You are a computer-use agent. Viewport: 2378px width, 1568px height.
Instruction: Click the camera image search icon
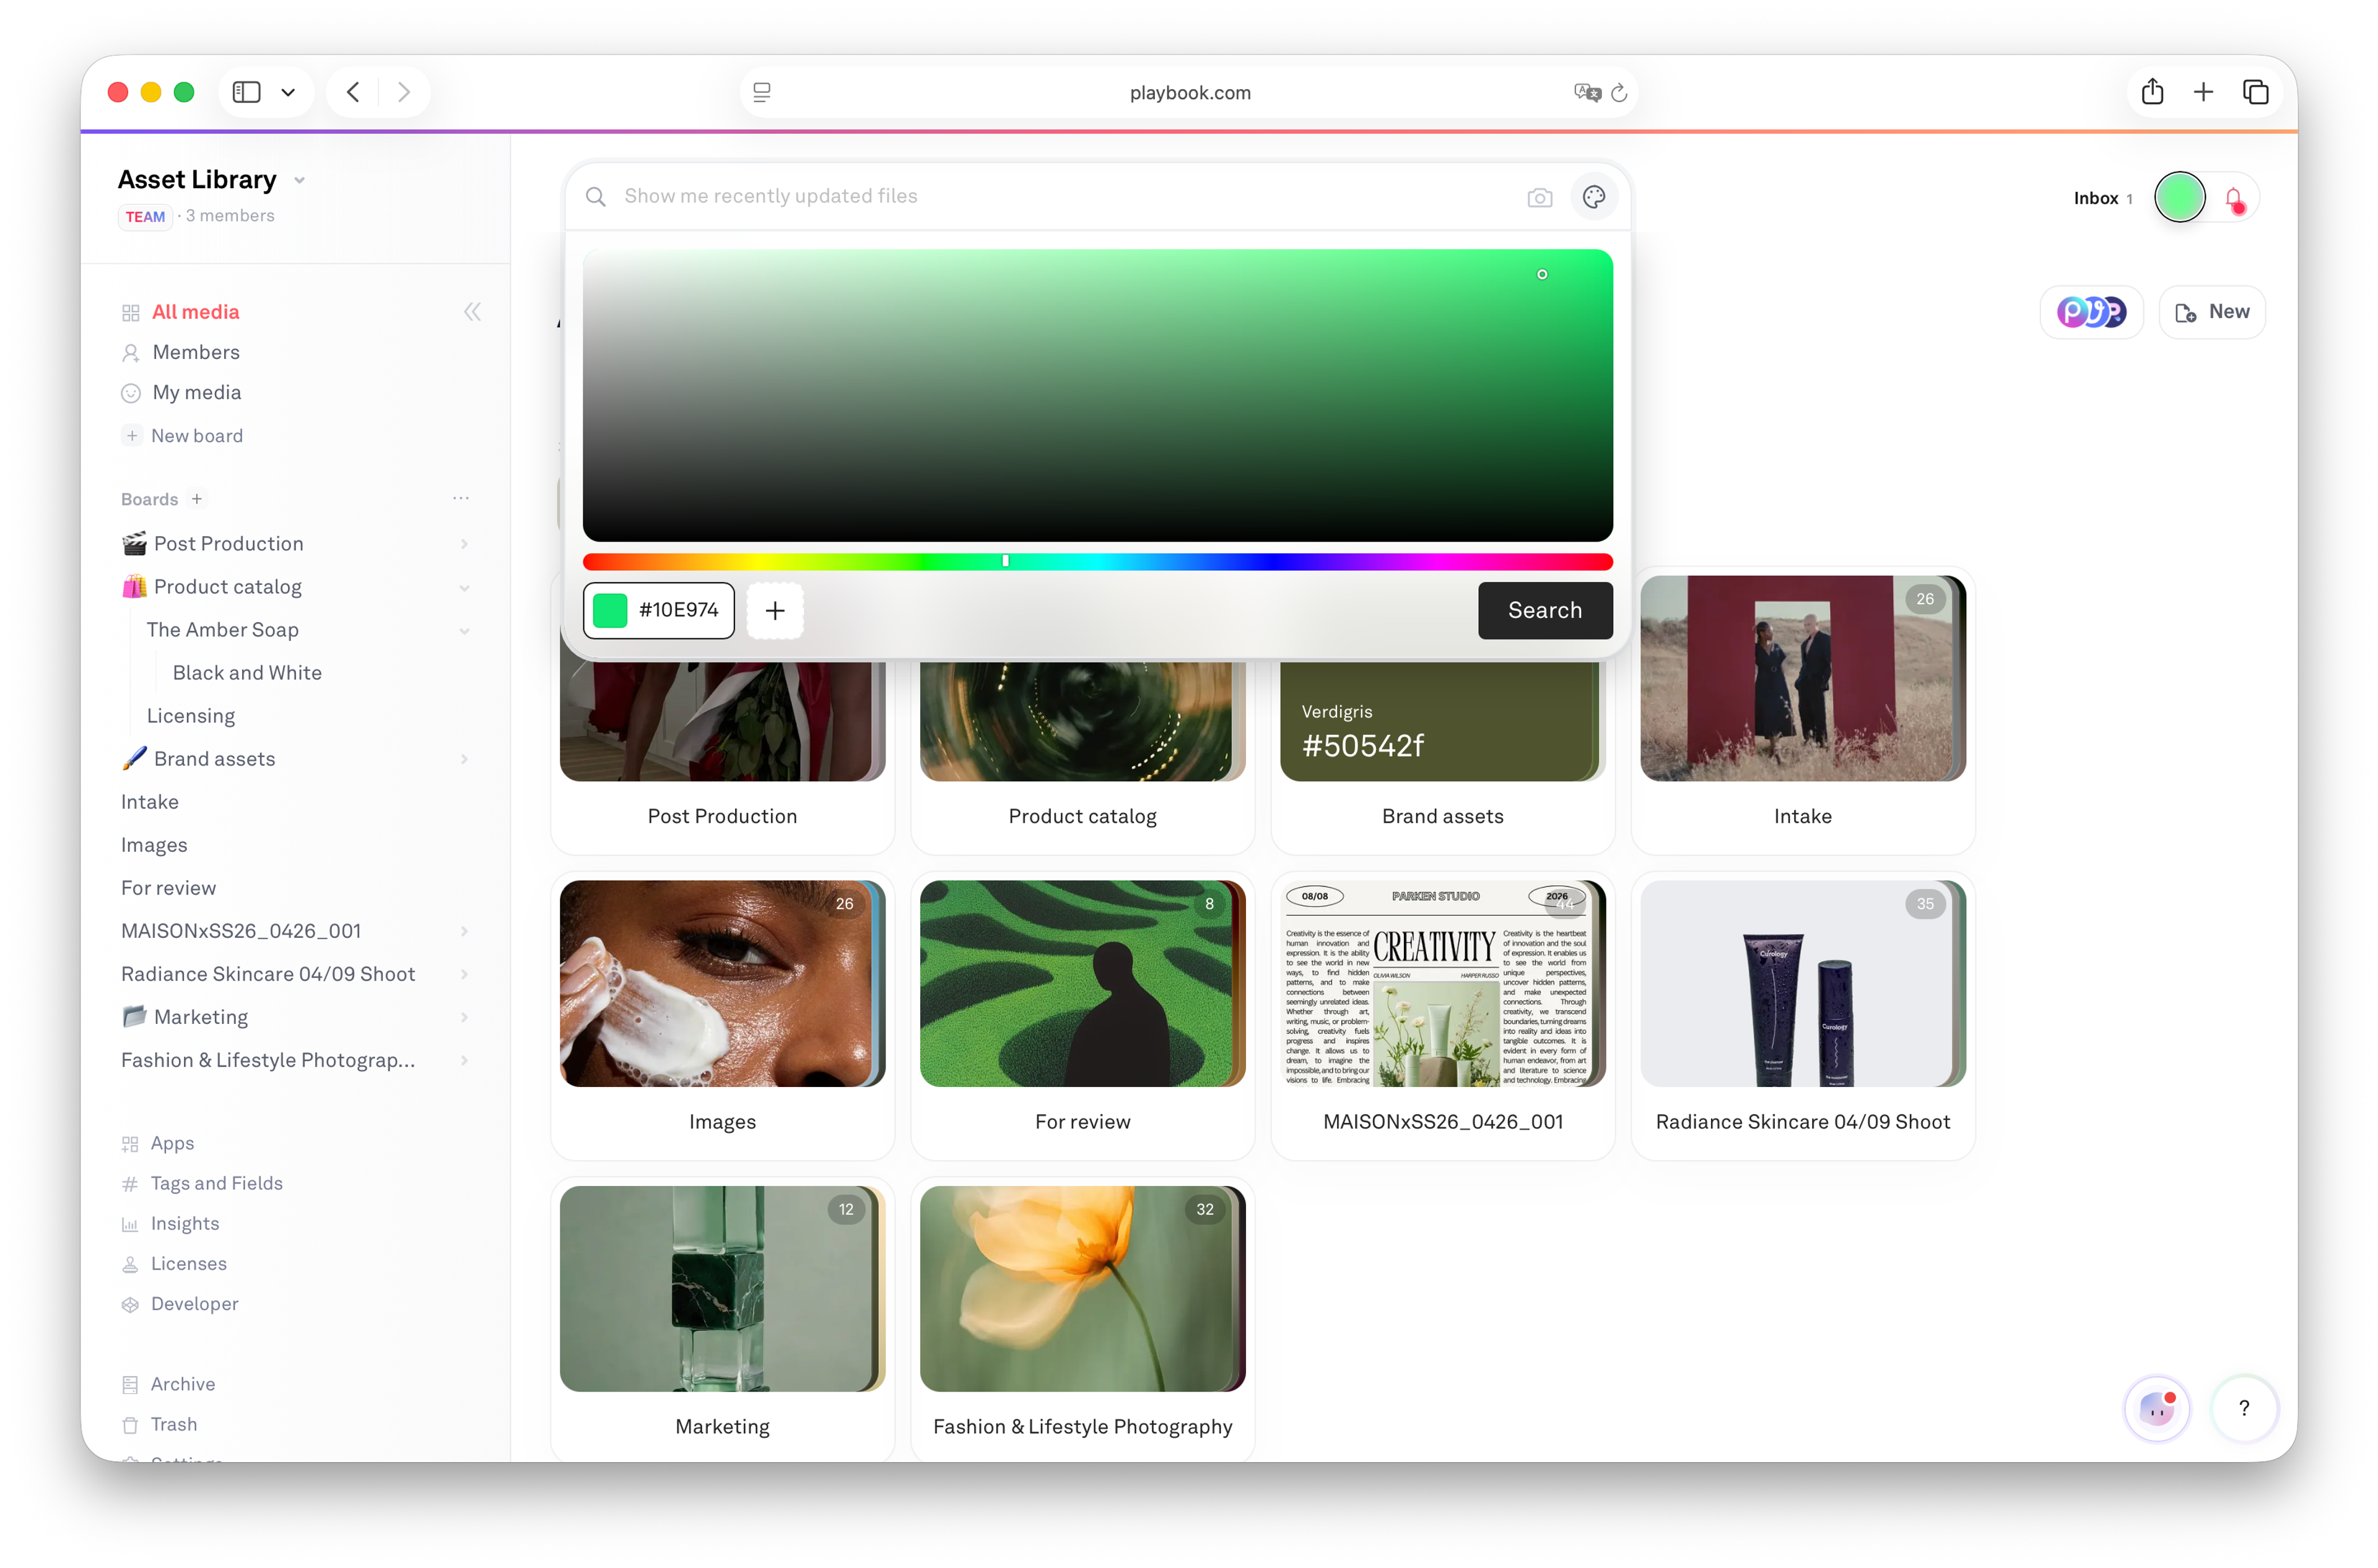coord(1539,197)
